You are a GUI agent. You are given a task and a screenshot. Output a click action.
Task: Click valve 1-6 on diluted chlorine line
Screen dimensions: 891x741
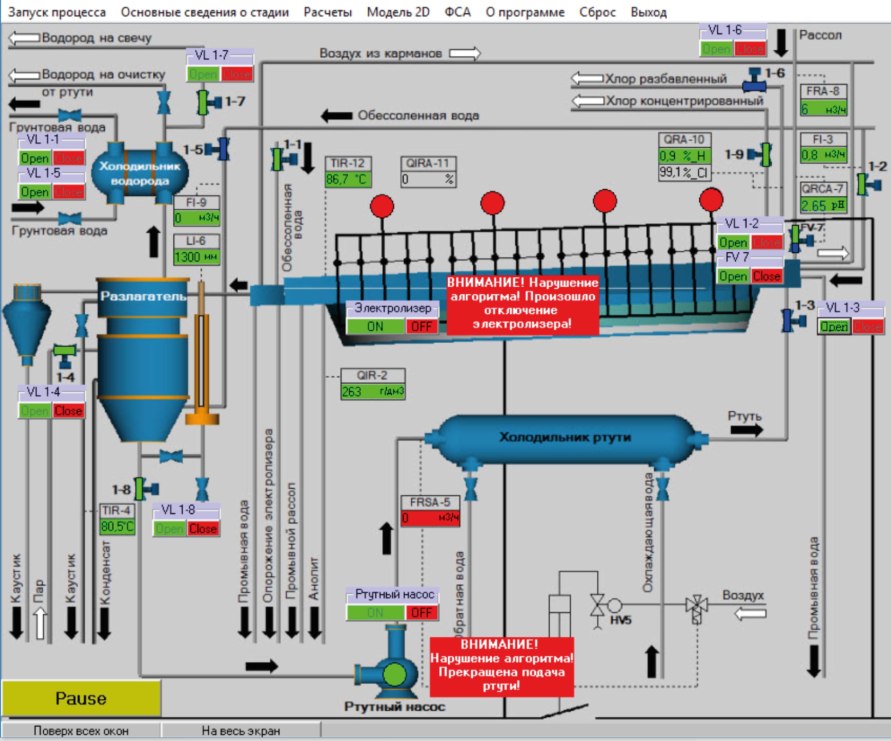coord(754,80)
